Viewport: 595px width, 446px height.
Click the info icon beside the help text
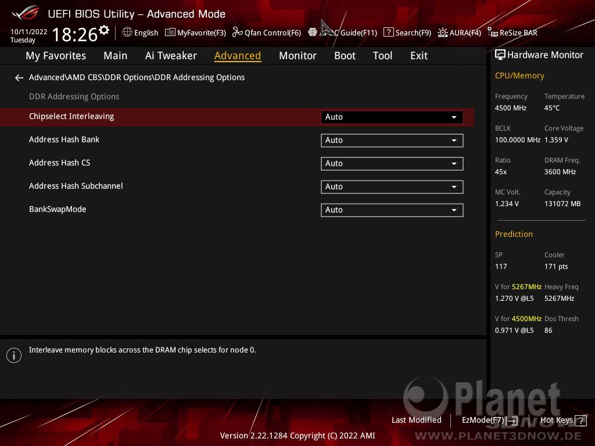click(14, 355)
